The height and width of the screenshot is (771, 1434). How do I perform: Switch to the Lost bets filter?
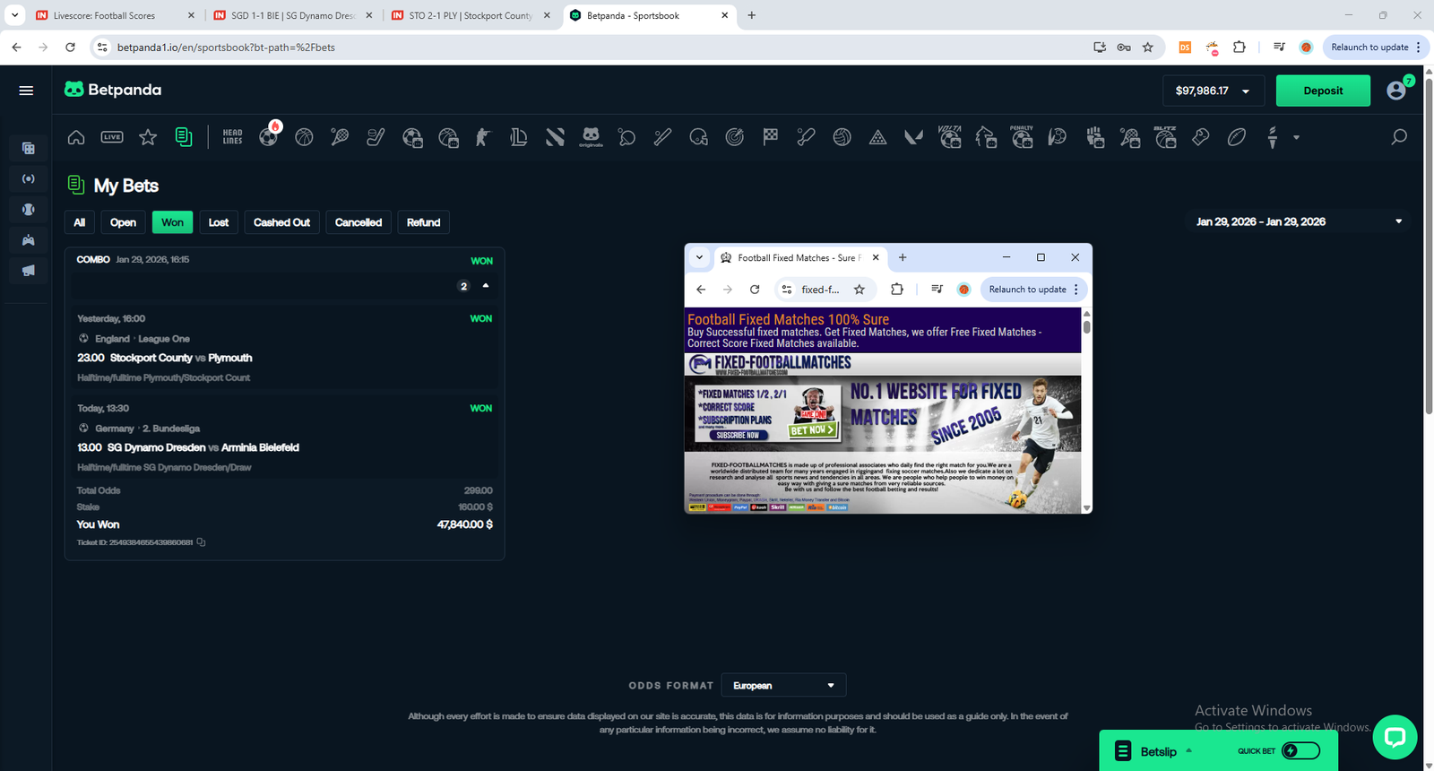coord(219,222)
